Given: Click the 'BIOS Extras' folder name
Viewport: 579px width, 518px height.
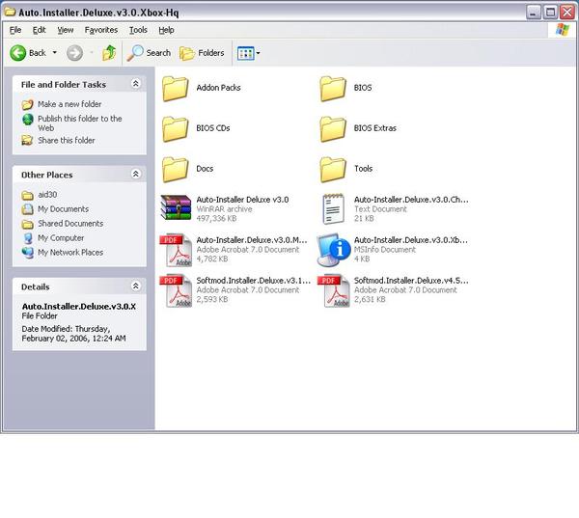Looking at the screenshot, I should [374, 128].
